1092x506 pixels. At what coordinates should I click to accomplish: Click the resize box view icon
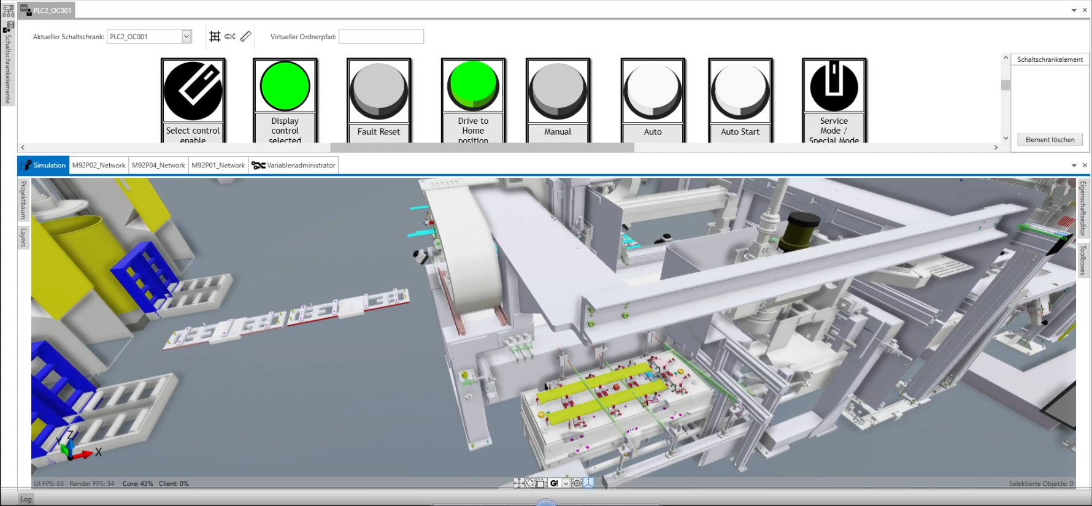click(540, 483)
